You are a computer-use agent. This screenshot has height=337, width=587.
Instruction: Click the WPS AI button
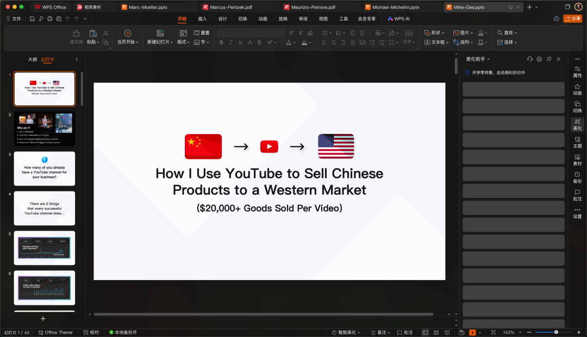click(398, 18)
